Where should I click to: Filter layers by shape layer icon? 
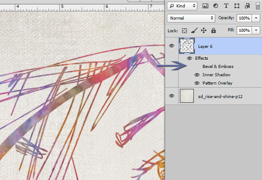tap(237, 6)
